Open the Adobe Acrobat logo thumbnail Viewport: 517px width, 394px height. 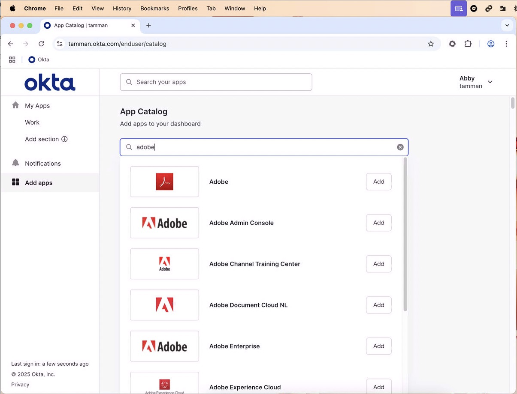click(165, 182)
